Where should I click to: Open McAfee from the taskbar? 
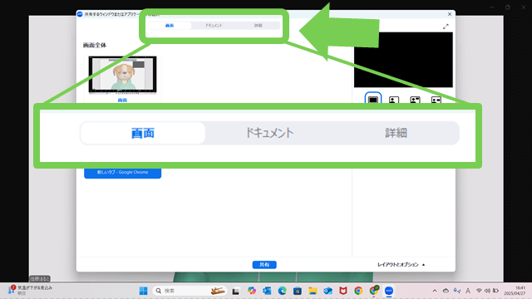343,291
